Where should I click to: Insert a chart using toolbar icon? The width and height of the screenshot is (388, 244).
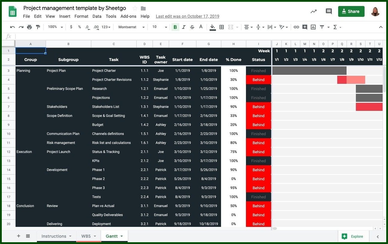pos(313,27)
